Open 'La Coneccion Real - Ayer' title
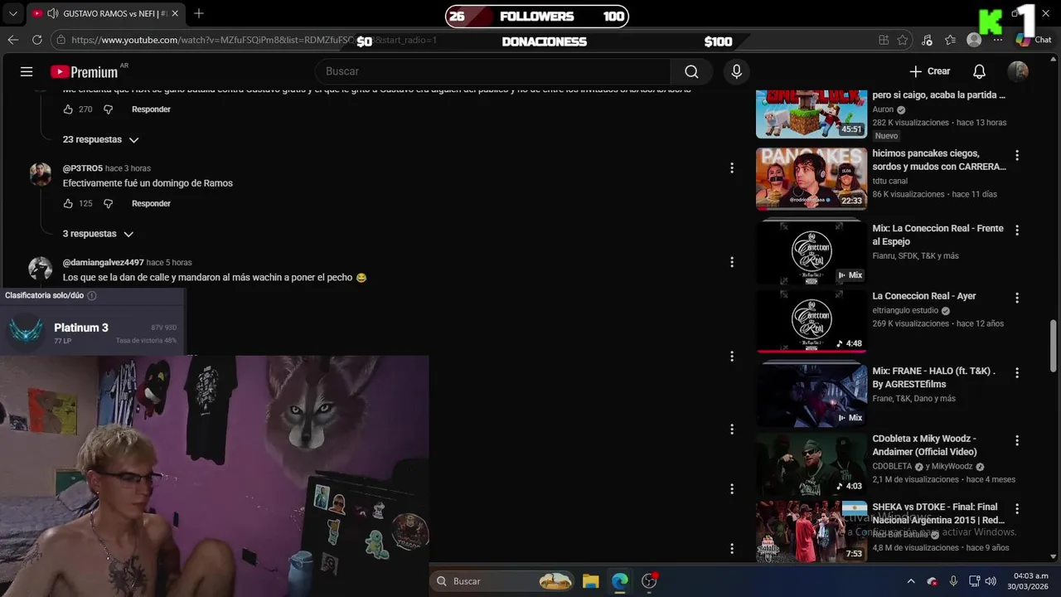This screenshot has height=597, width=1061. coord(924,296)
